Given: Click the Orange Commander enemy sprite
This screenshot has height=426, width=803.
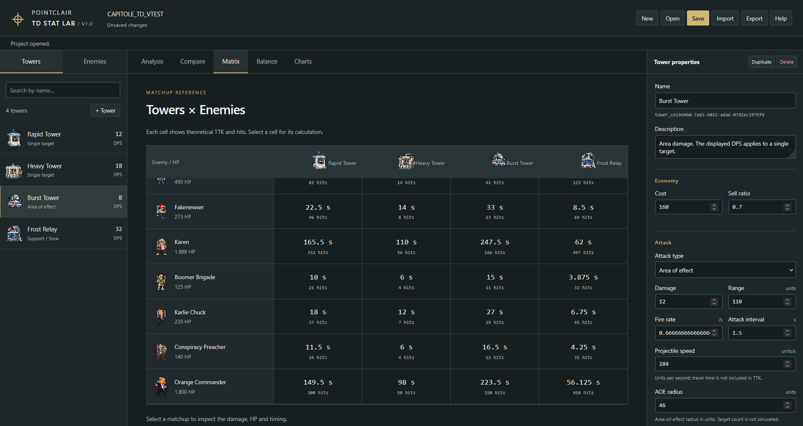Looking at the screenshot, I should coord(161,386).
